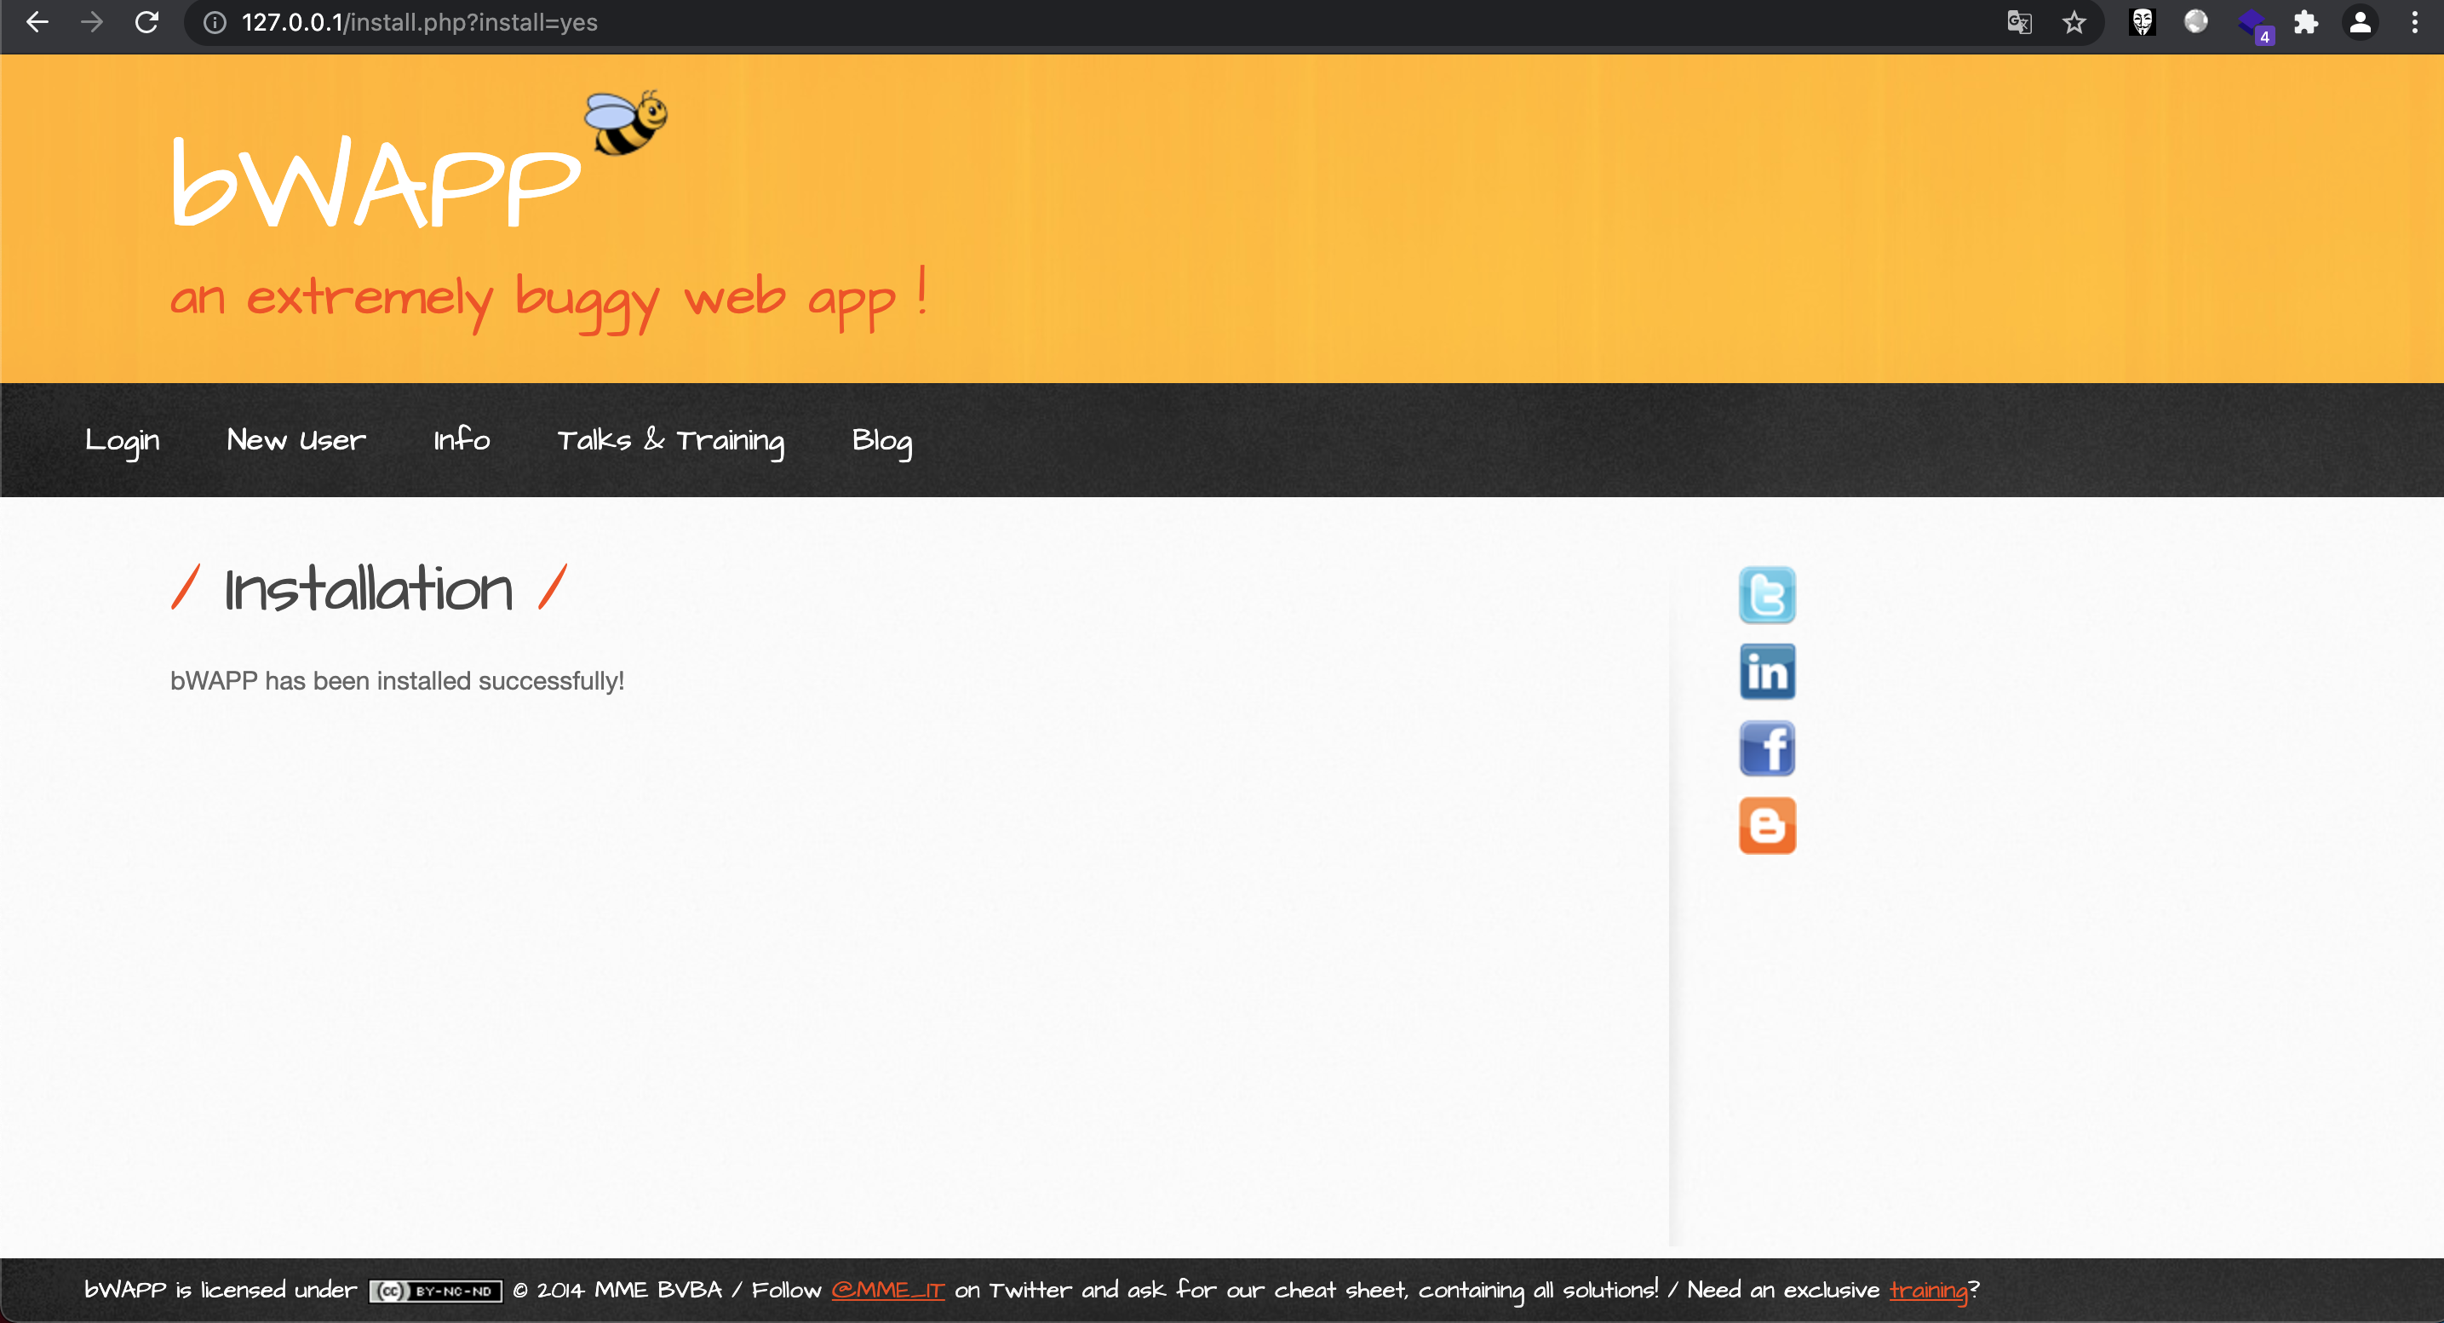Go to Info navigation item
Image resolution: width=2444 pixels, height=1323 pixels.
click(x=461, y=440)
